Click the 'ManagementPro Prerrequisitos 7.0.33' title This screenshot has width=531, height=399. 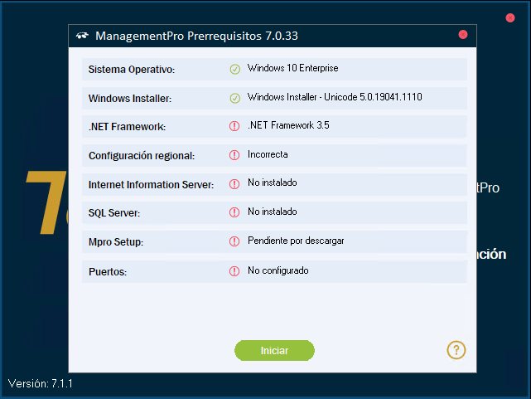point(197,36)
